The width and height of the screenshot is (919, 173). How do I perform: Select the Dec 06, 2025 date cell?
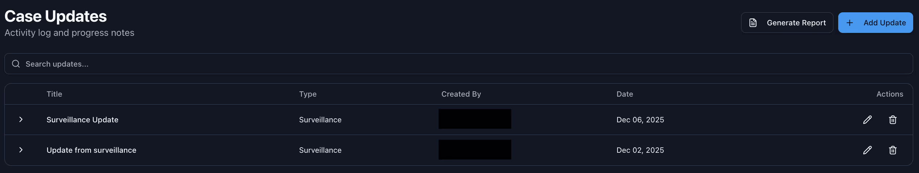click(640, 120)
